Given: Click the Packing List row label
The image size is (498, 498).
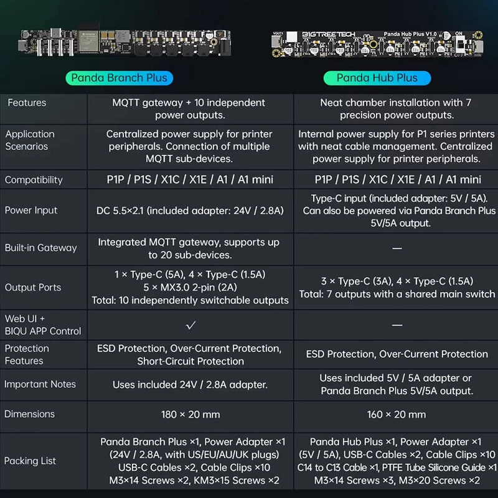Looking at the screenshot, I should [30, 461].
